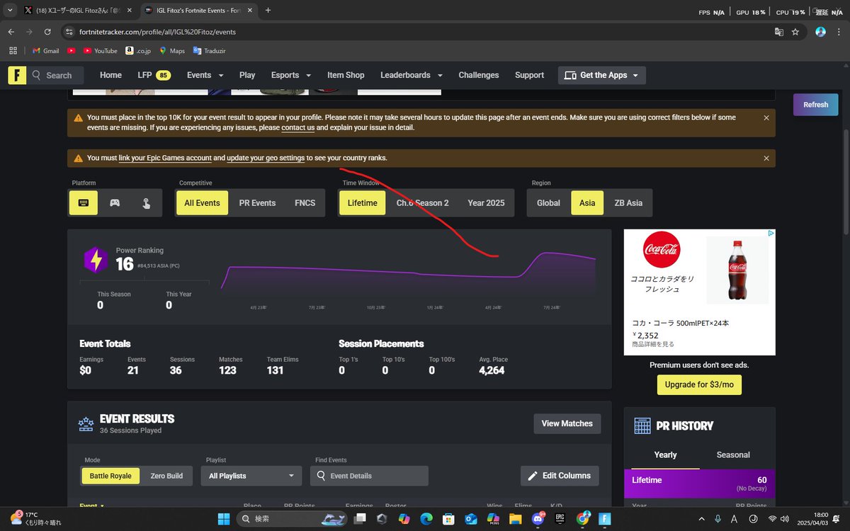Image resolution: width=850 pixels, height=531 pixels.
Task: Open a new browser tab
Action: pos(268,11)
